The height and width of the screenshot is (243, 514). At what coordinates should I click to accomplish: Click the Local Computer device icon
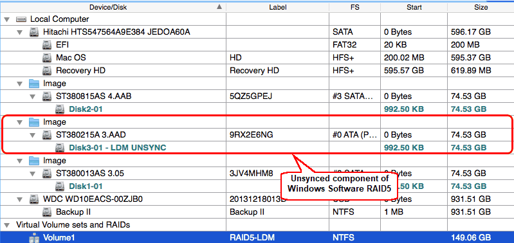click(x=21, y=19)
